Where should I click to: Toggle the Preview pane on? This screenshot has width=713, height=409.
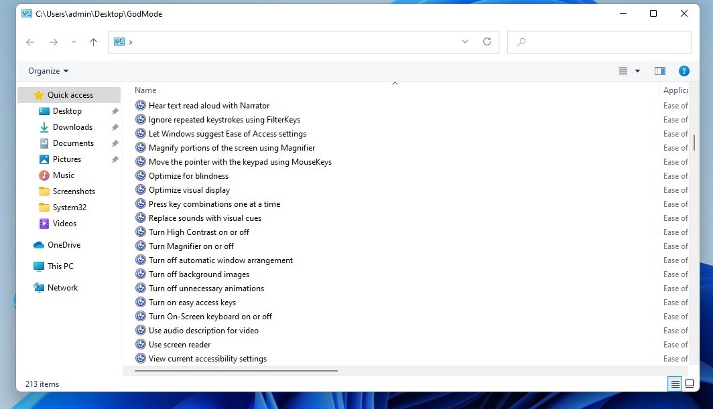tap(659, 70)
